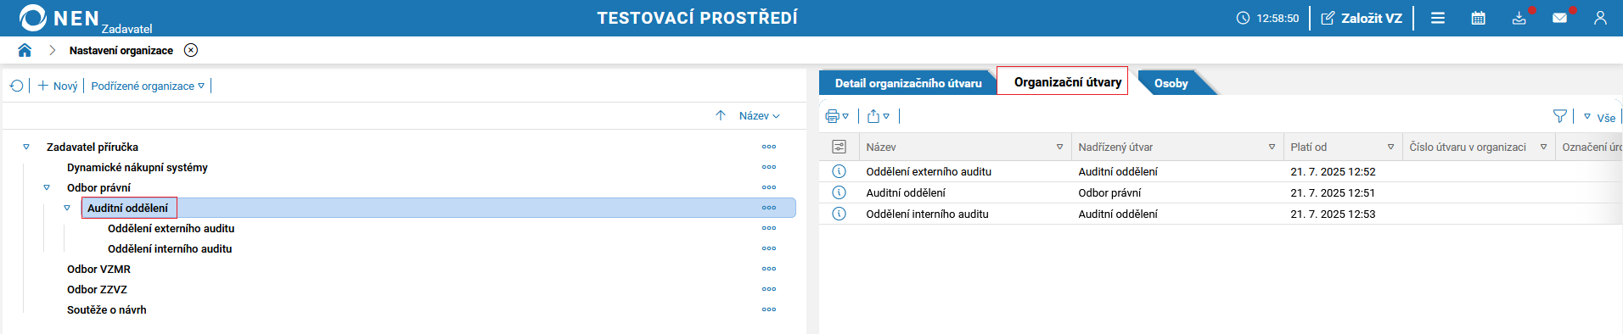The width and height of the screenshot is (1623, 334).
Task: Open filter arrow on Platí od column
Action: [1390, 147]
